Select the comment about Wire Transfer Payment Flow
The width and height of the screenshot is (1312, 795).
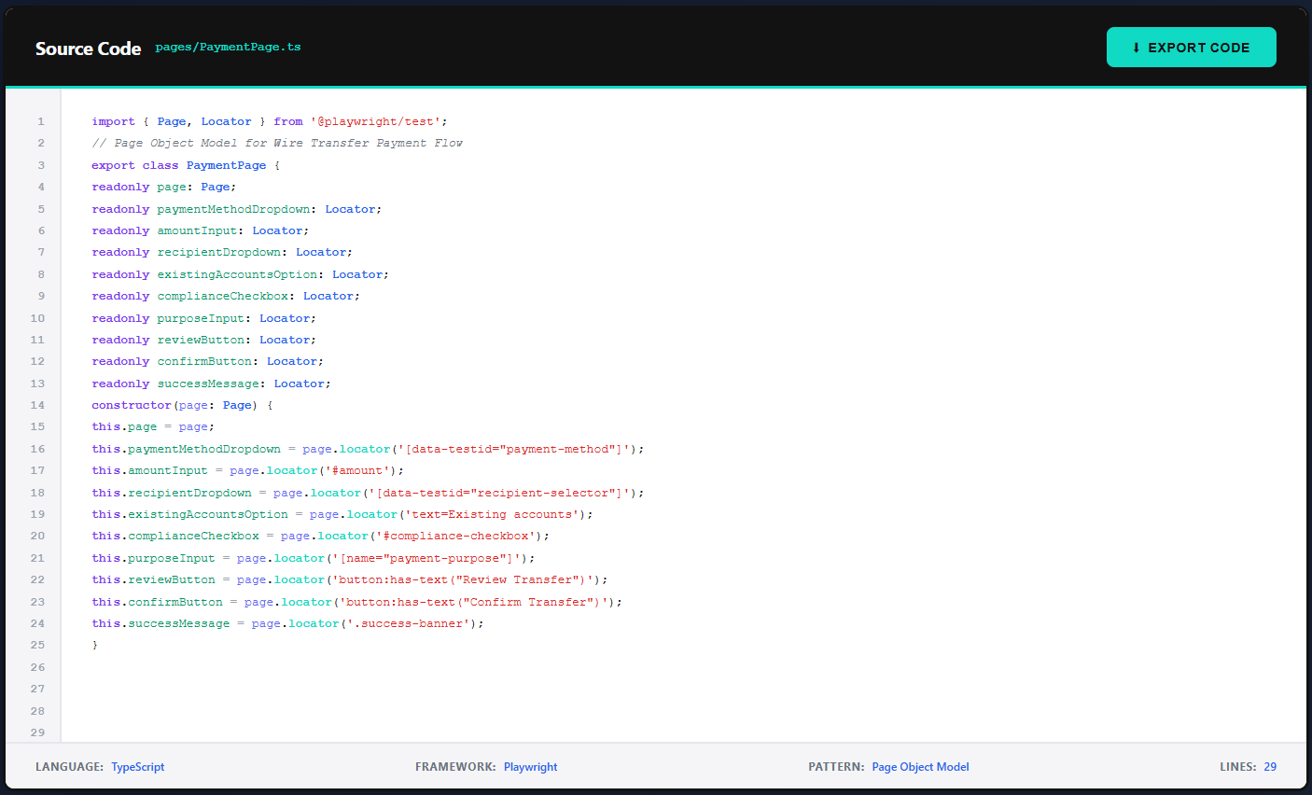pos(276,143)
